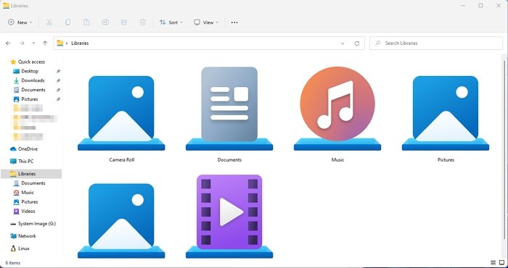Image resolution: width=508 pixels, height=268 pixels.
Task: Expand the address bar history dropdown
Action: pyautogui.click(x=343, y=43)
